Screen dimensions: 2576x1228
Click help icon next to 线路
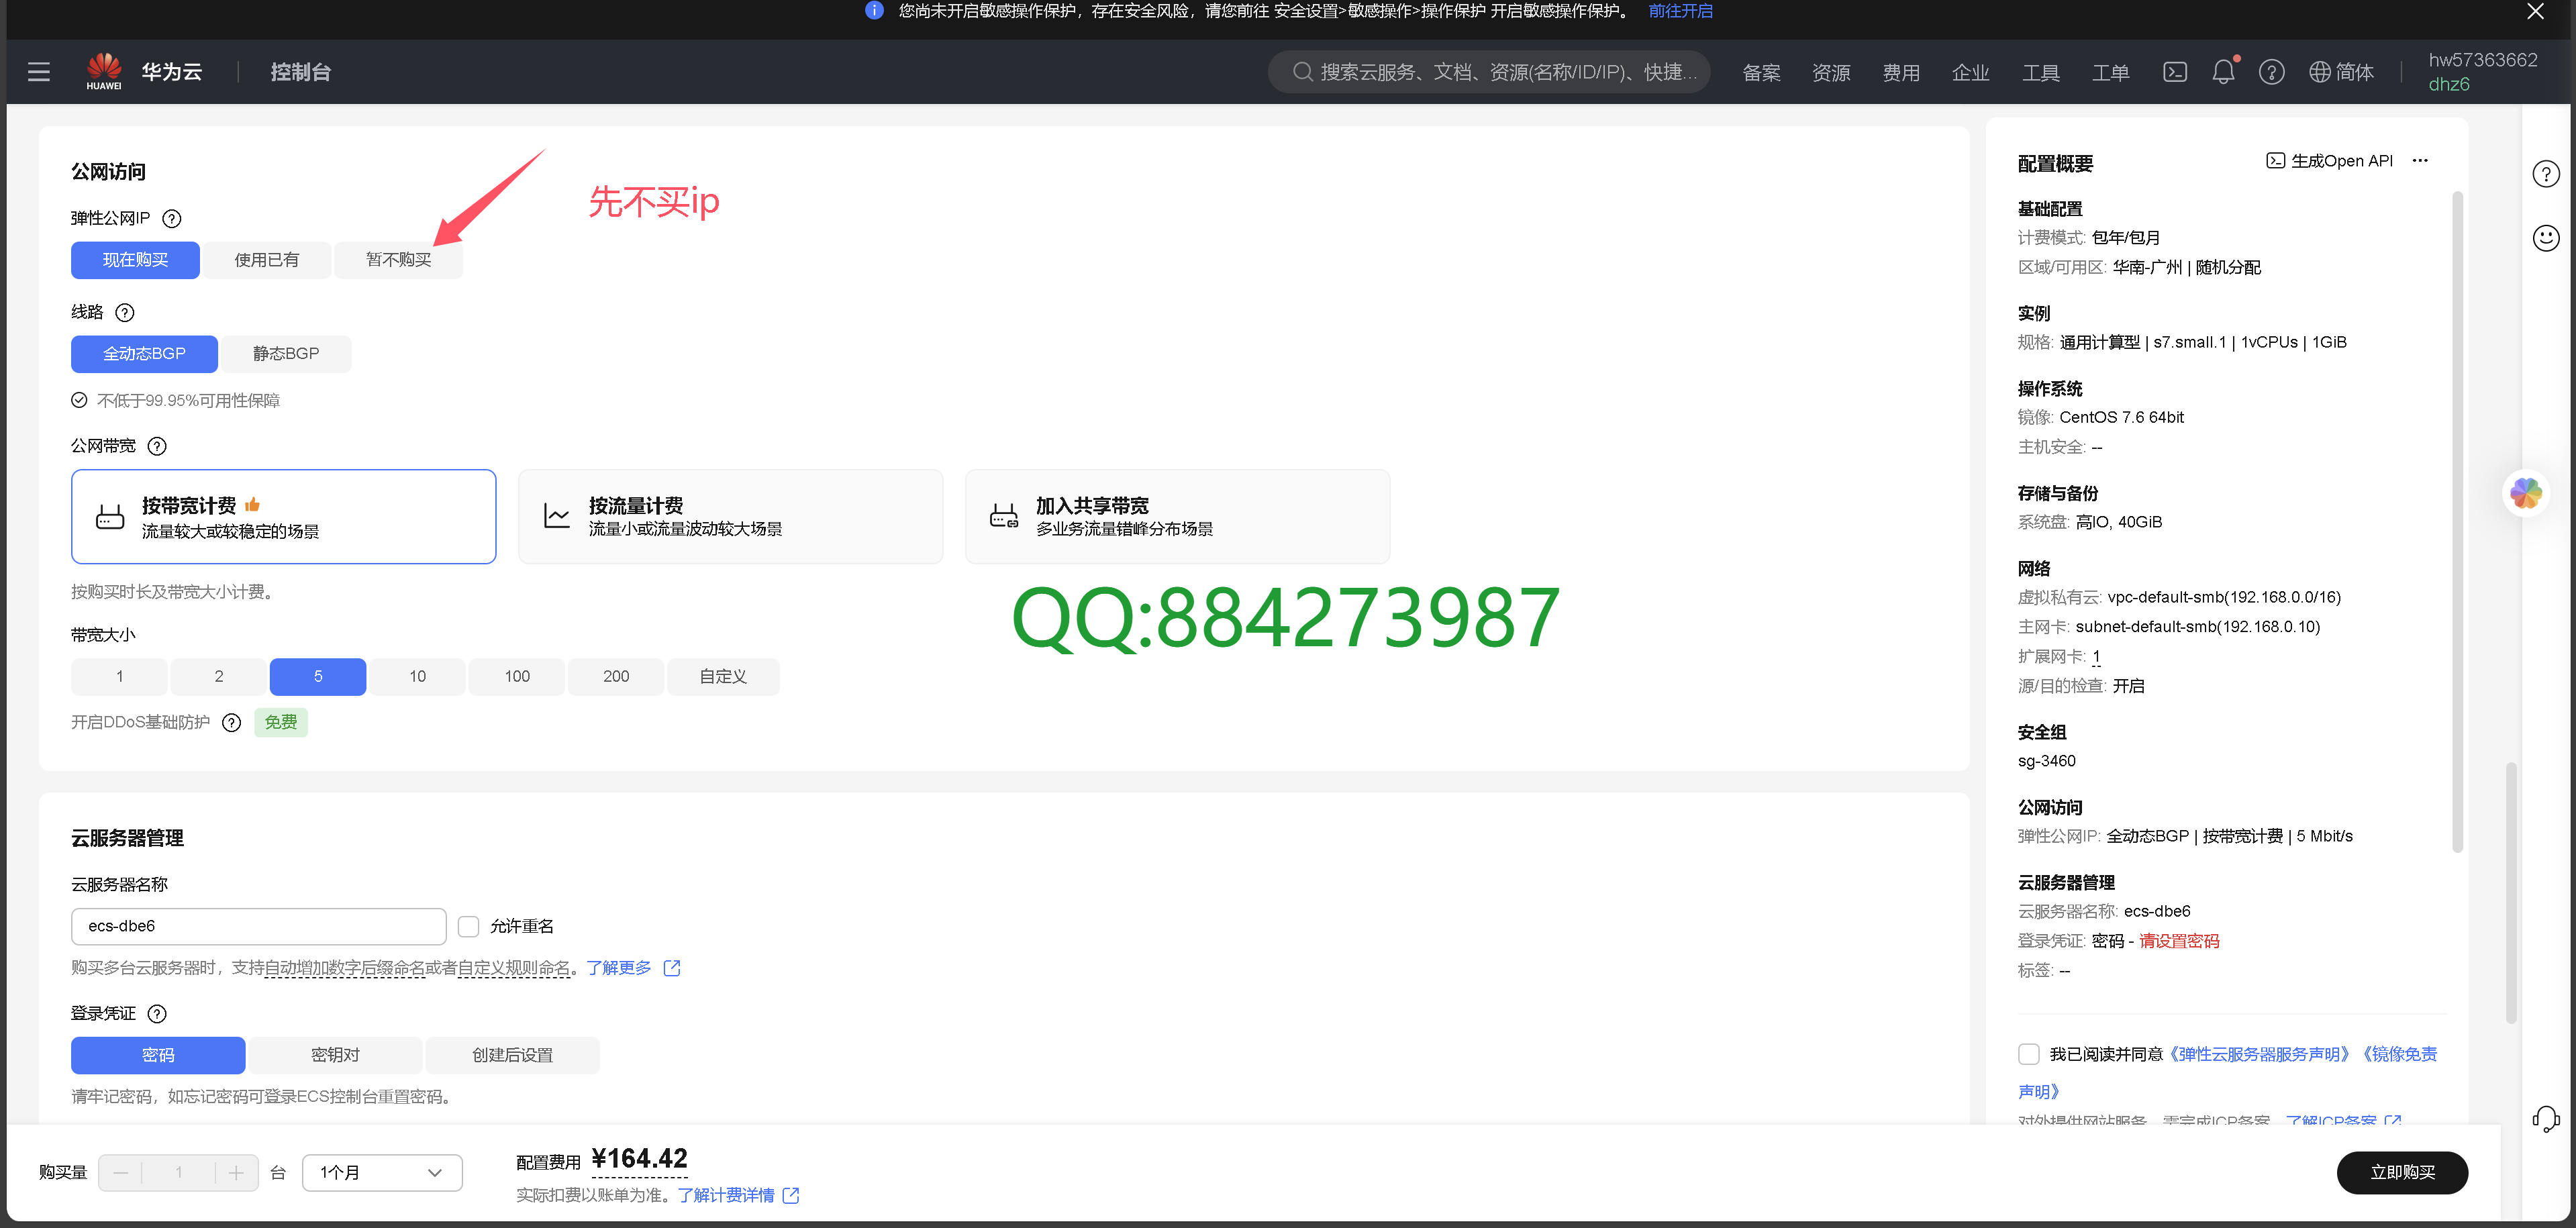[x=125, y=312]
